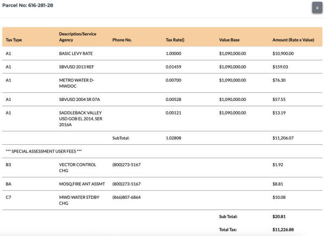The image size is (324, 236).
Task: Click the Amount (Rate x Value) header
Action: pyautogui.click(x=293, y=40)
